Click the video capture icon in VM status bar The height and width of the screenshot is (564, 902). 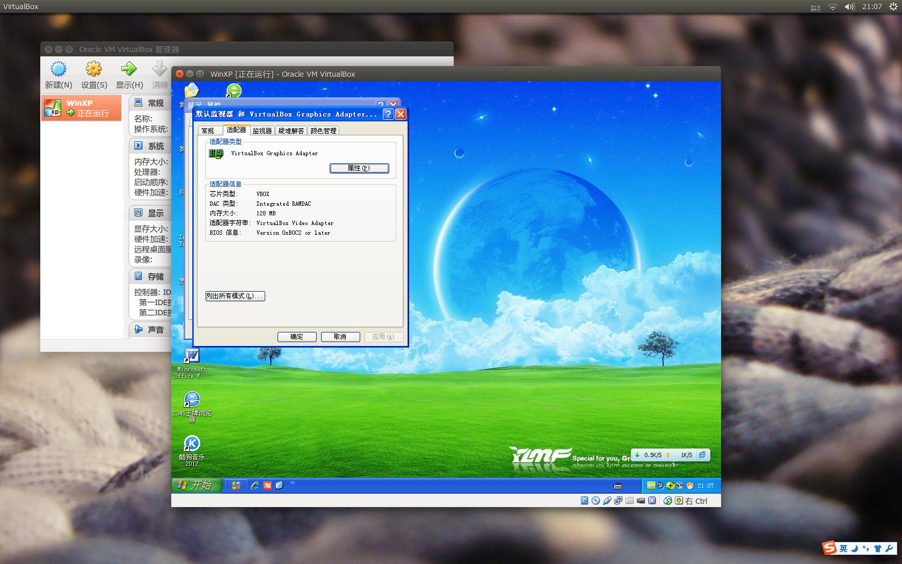(641, 500)
